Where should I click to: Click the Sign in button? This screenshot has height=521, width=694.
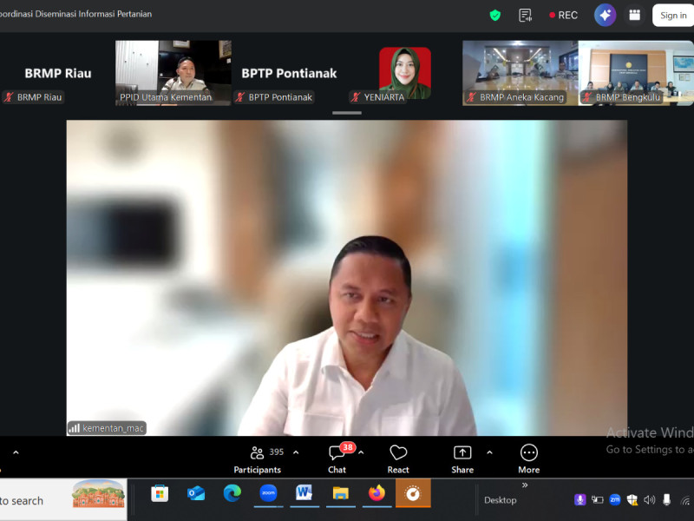(673, 16)
